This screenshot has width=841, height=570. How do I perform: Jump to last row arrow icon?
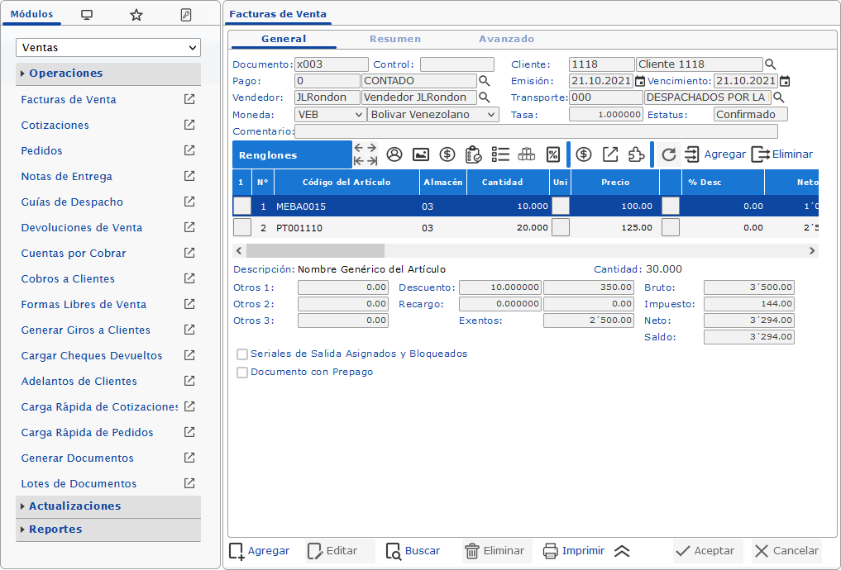tap(371, 161)
